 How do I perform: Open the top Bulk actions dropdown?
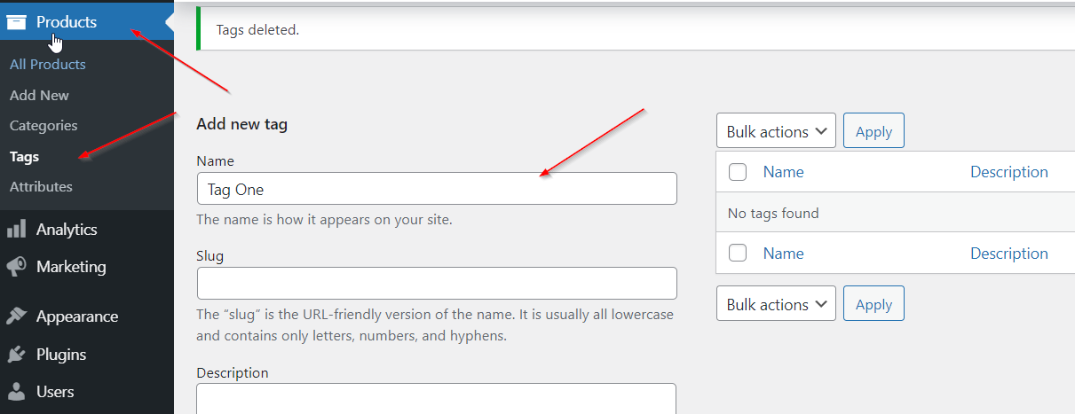[x=776, y=131]
